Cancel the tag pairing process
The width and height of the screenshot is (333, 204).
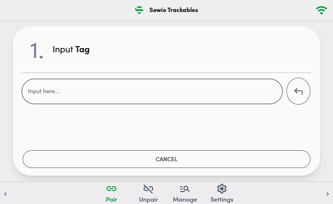coord(166,159)
